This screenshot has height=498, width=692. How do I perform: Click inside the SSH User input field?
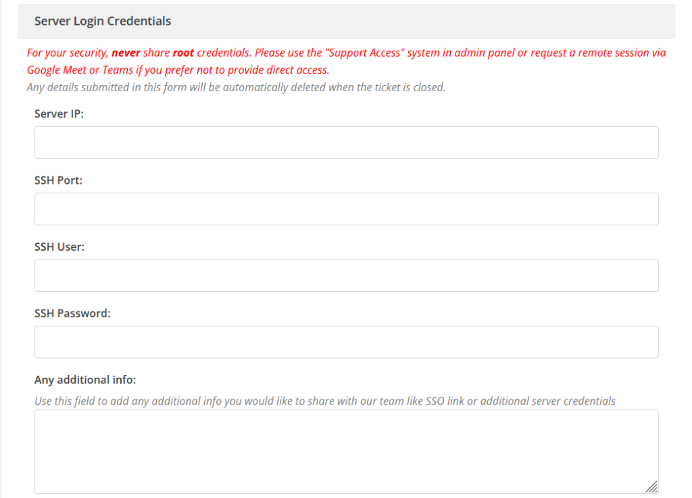click(346, 275)
